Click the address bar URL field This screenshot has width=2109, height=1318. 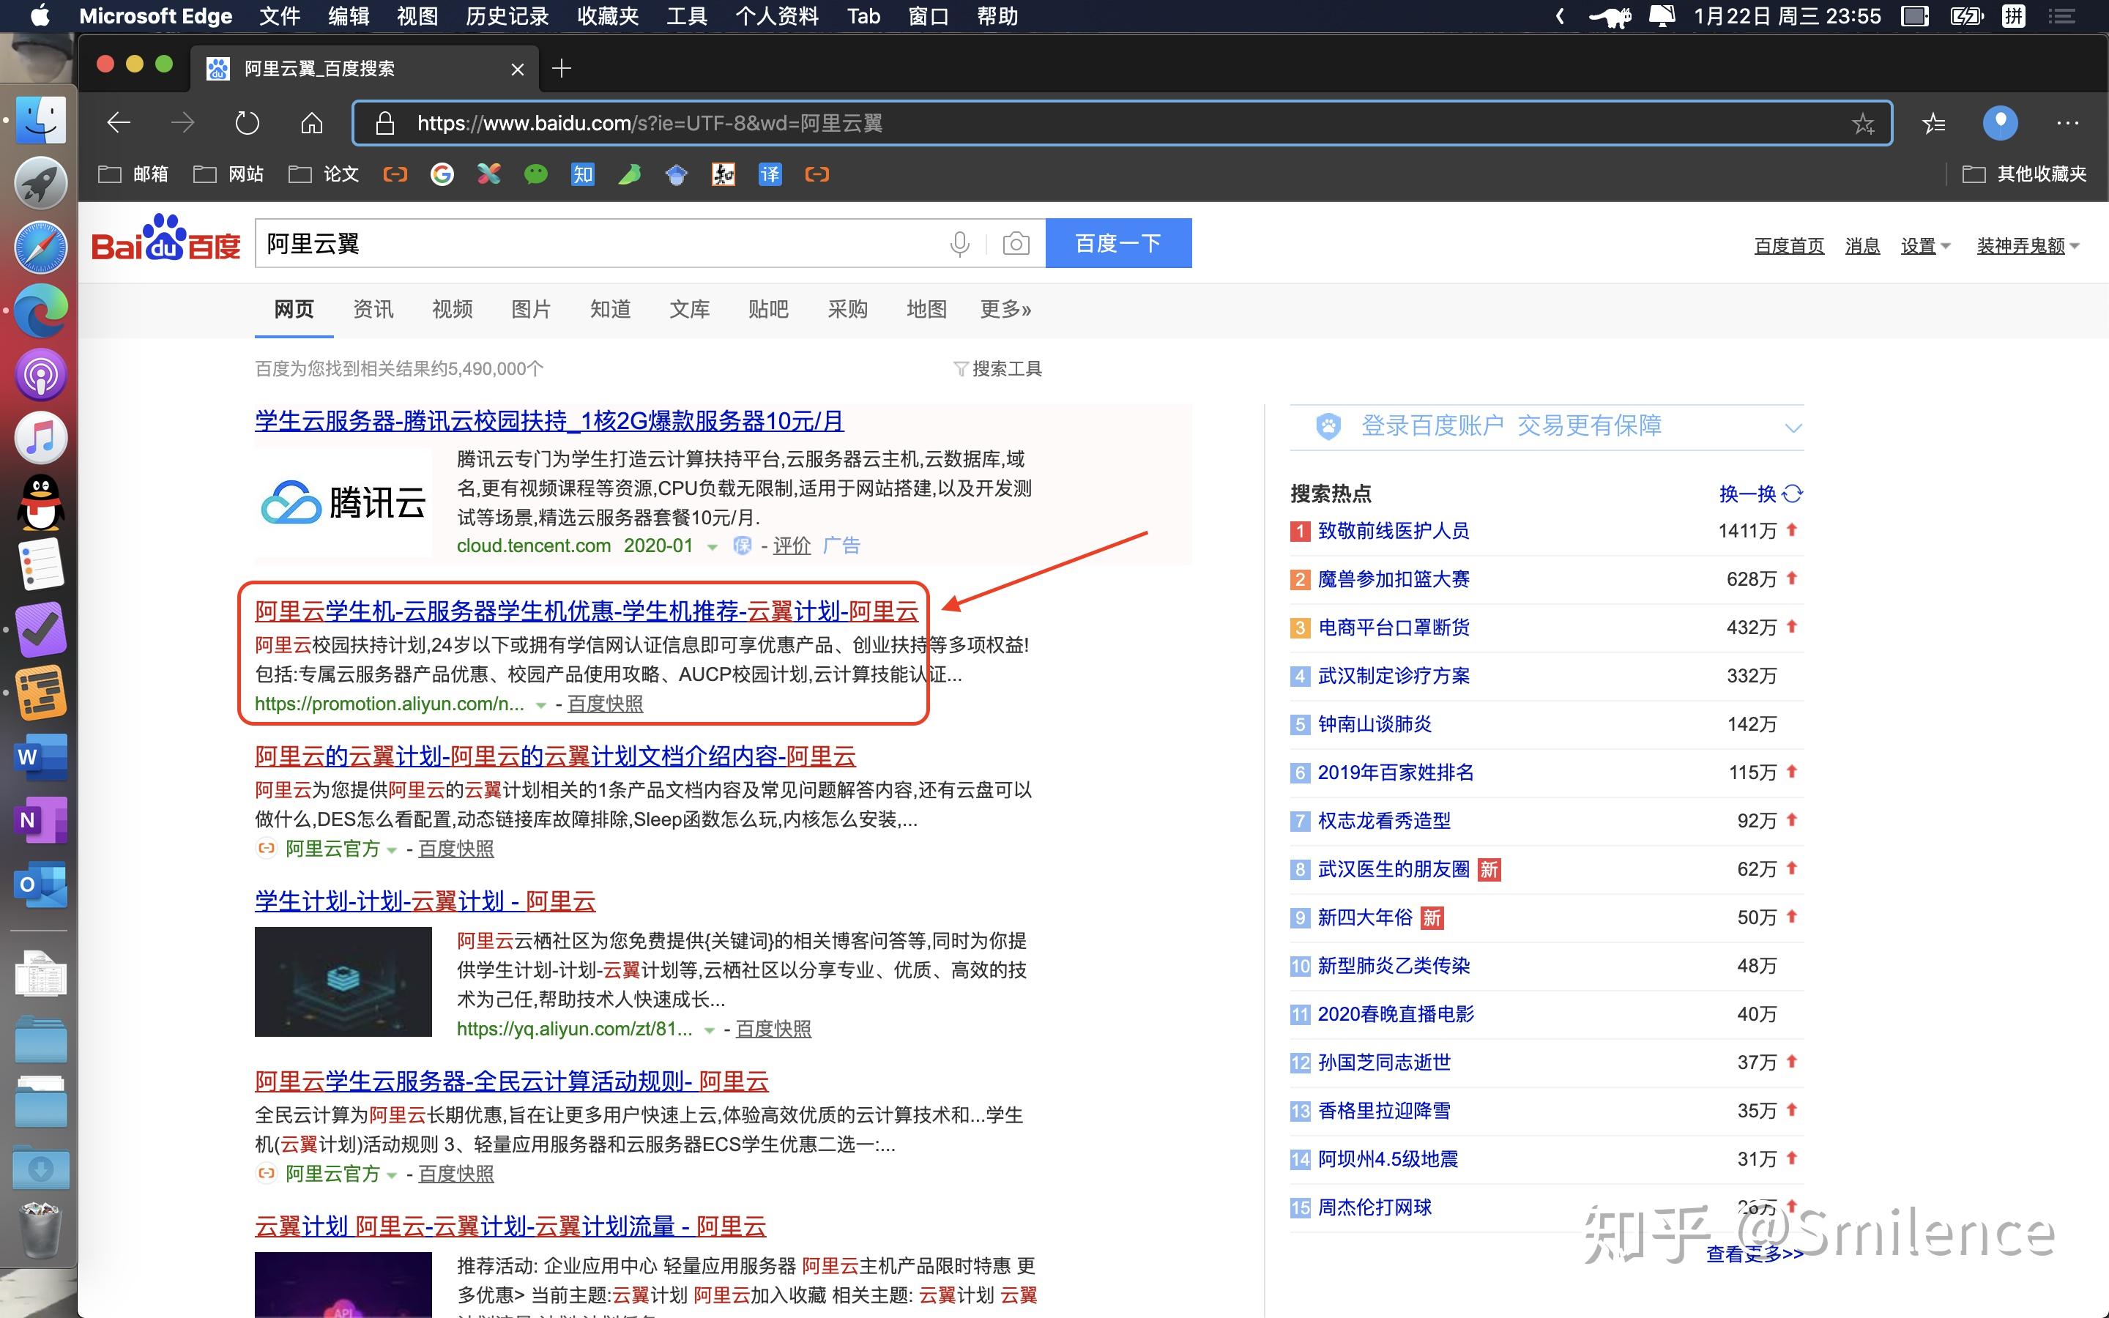click(1122, 123)
